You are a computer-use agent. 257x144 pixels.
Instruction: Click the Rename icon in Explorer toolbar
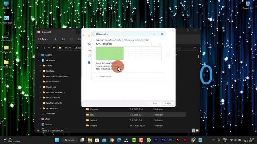[80, 39]
